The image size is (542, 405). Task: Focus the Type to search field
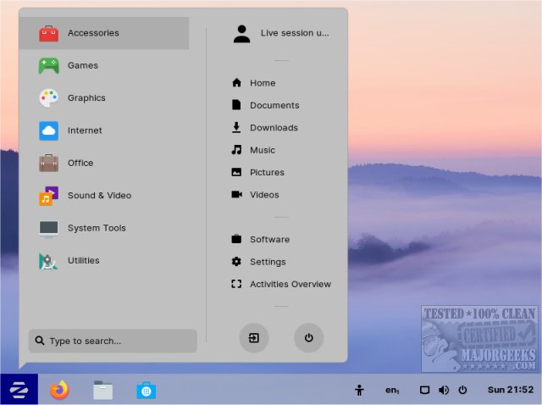coord(113,341)
